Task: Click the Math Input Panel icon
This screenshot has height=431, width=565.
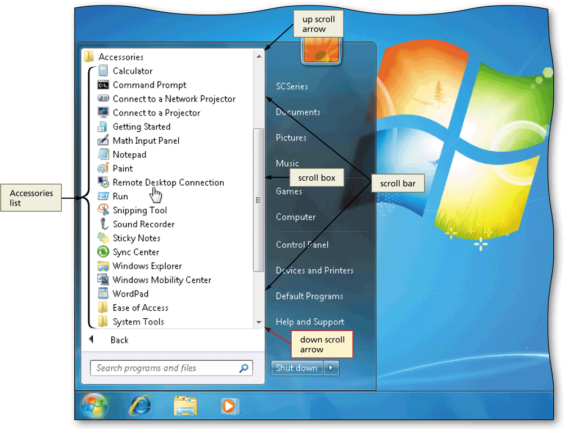Action: pyautogui.click(x=103, y=140)
